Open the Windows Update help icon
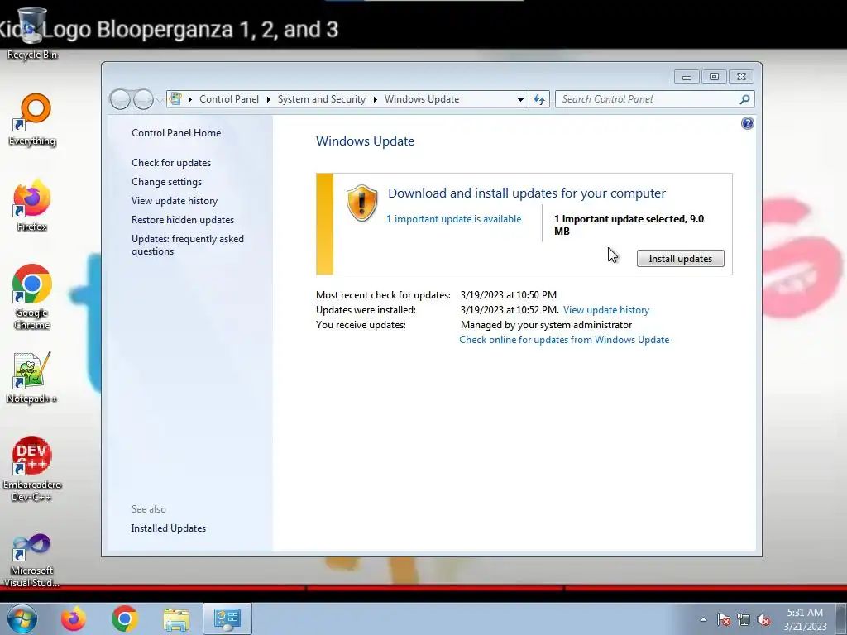Screen dimensions: 847x635 747,124
